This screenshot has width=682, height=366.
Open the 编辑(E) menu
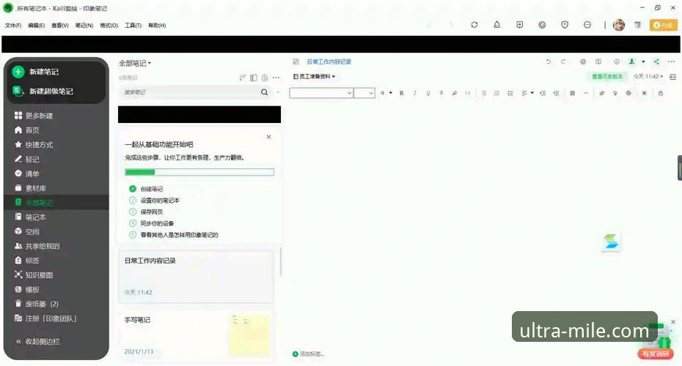(36, 25)
